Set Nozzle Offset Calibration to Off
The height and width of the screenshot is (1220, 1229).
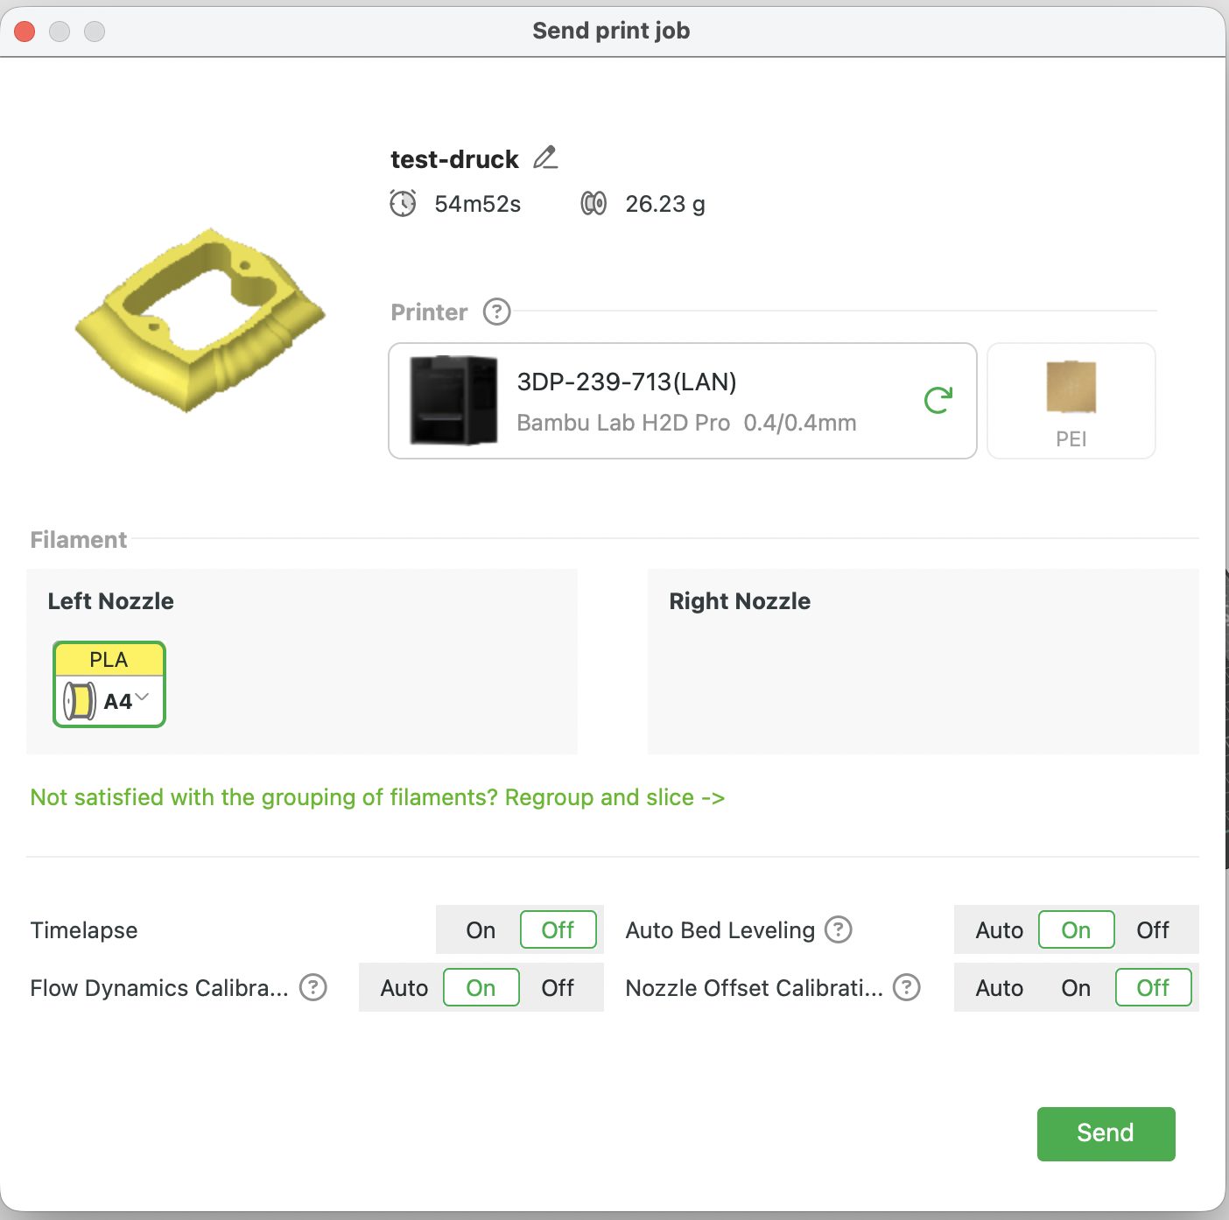pos(1153,987)
